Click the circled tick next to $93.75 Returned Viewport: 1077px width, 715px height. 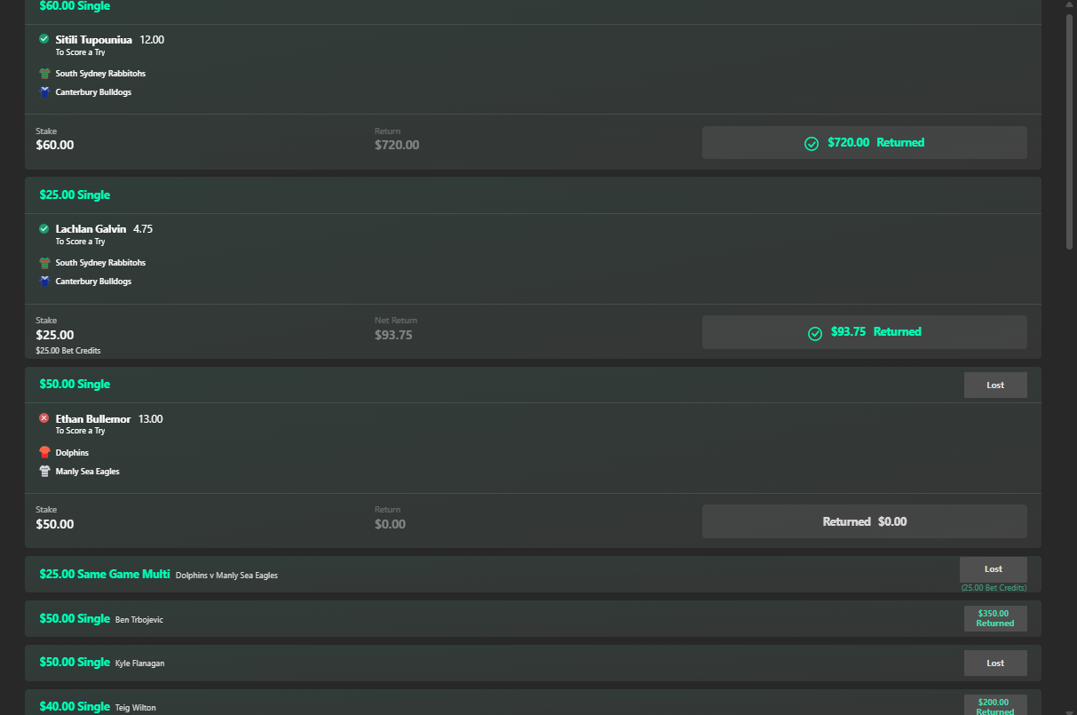(815, 333)
